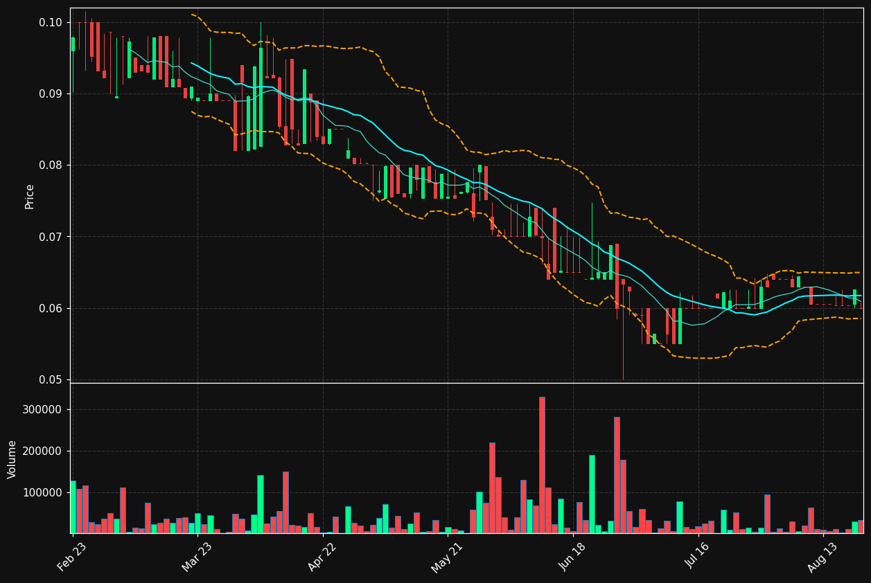Click the Jul 16 date label
The image size is (871, 583).
coord(698,557)
